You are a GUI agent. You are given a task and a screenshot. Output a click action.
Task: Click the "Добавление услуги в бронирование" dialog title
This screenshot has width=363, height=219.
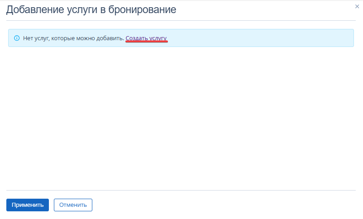coord(91,9)
